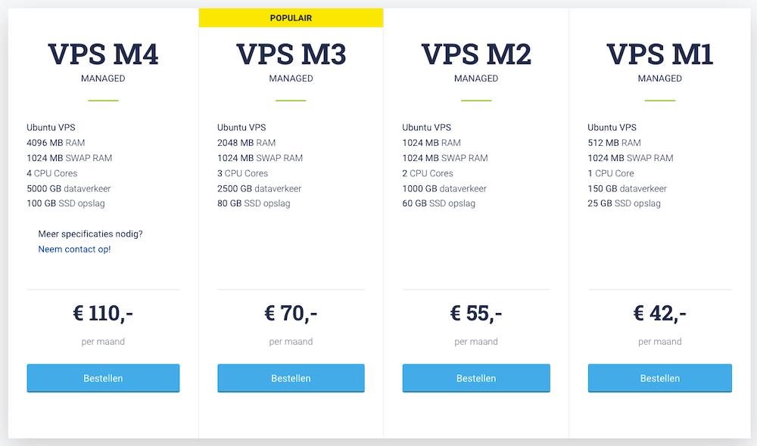Screen dimensions: 757x446
Task: Click 'Meer specificaties nodig?' text
Action: [x=90, y=234]
